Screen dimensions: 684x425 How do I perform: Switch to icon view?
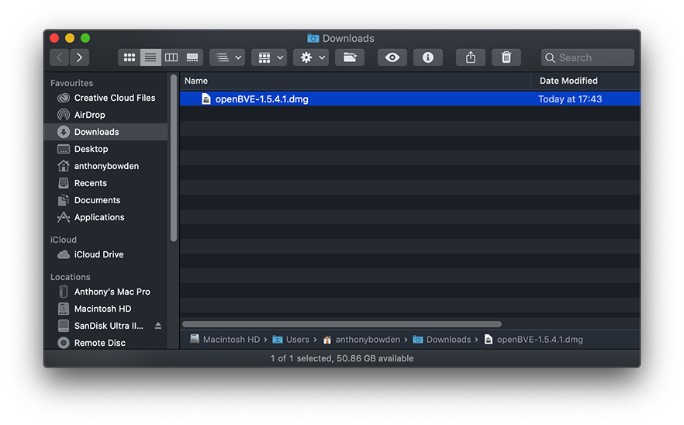point(129,57)
